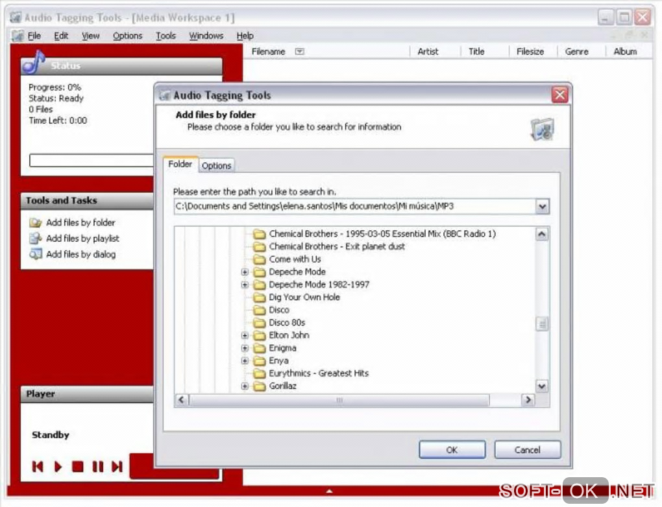Open the Tools menu
Image resolution: width=662 pixels, height=507 pixels.
click(165, 36)
